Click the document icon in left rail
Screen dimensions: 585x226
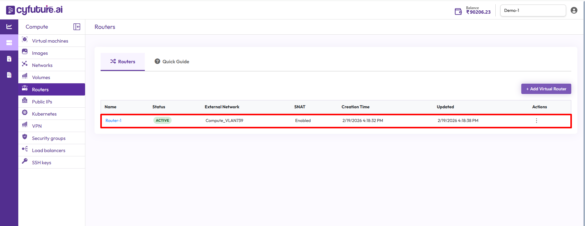[9, 75]
